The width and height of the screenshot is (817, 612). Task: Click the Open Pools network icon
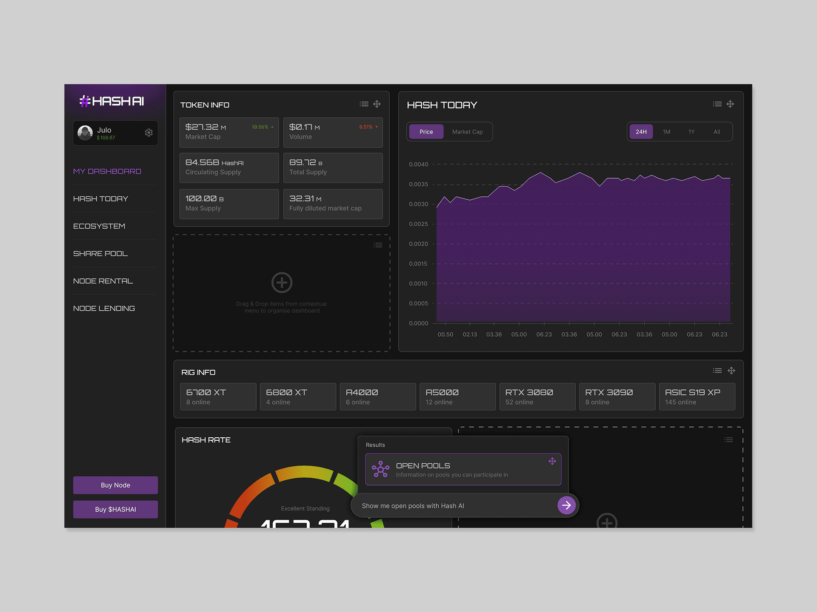click(380, 469)
